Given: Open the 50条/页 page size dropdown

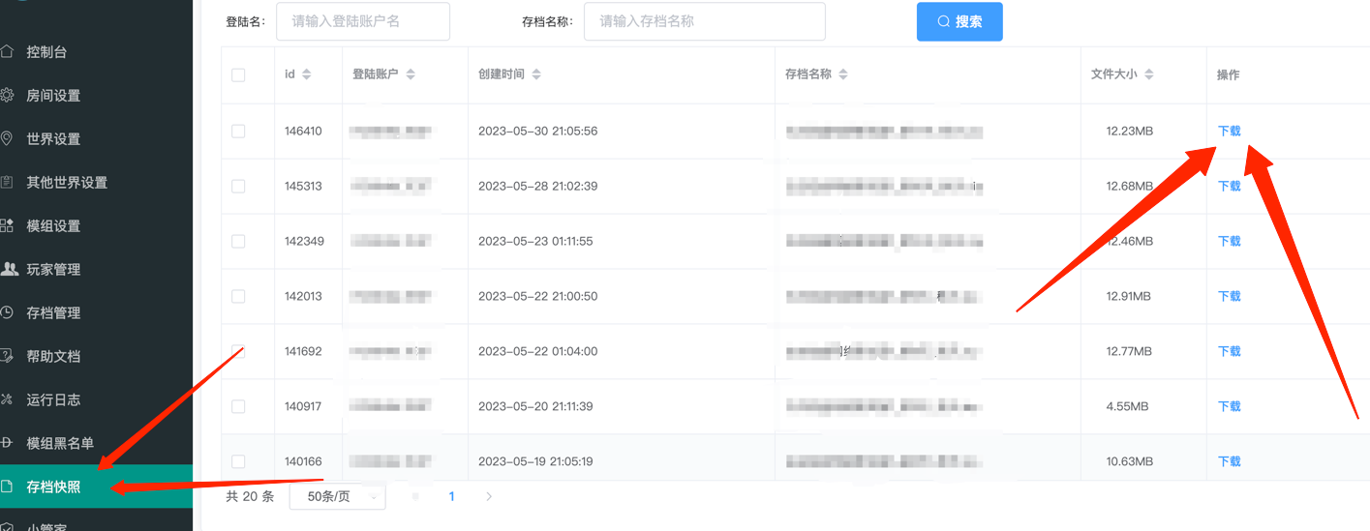Looking at the screenshot, I should 337,496.
